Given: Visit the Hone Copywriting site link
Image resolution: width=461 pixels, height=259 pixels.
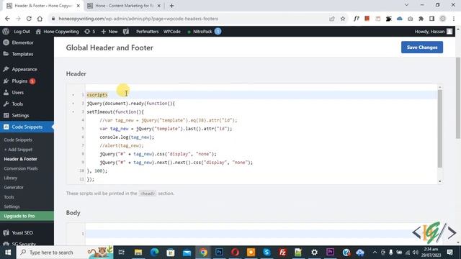Looking at the screenshot, I should [58, 32].
